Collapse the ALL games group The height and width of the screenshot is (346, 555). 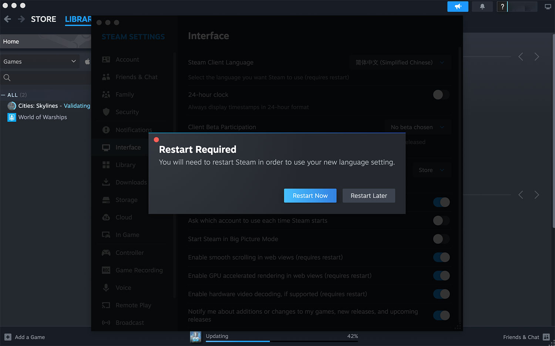click(4, 95)
